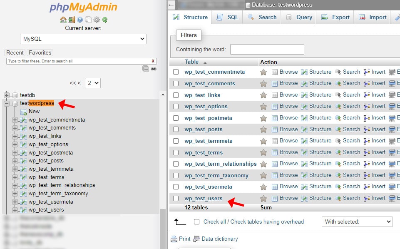The width and height of the screenshot is (400, 249).
Task: Star the wp_test_termmeta table
Action: click(x=263, y=141)
